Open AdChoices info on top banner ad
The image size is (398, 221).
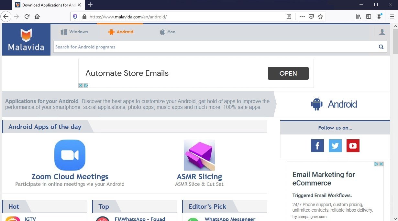(x=86, y=85)
